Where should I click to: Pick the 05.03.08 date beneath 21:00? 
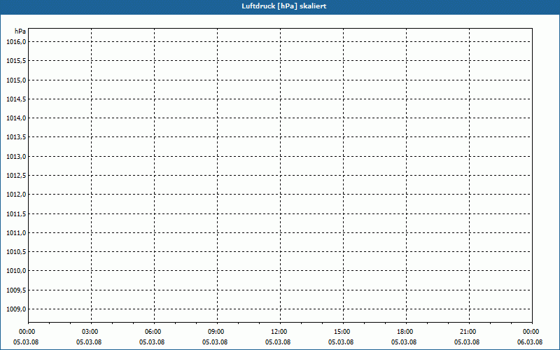(x=467, y=342)
